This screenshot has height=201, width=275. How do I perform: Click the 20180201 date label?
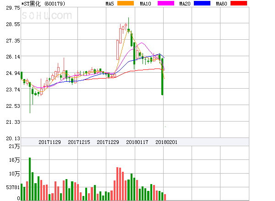[166, 142]
